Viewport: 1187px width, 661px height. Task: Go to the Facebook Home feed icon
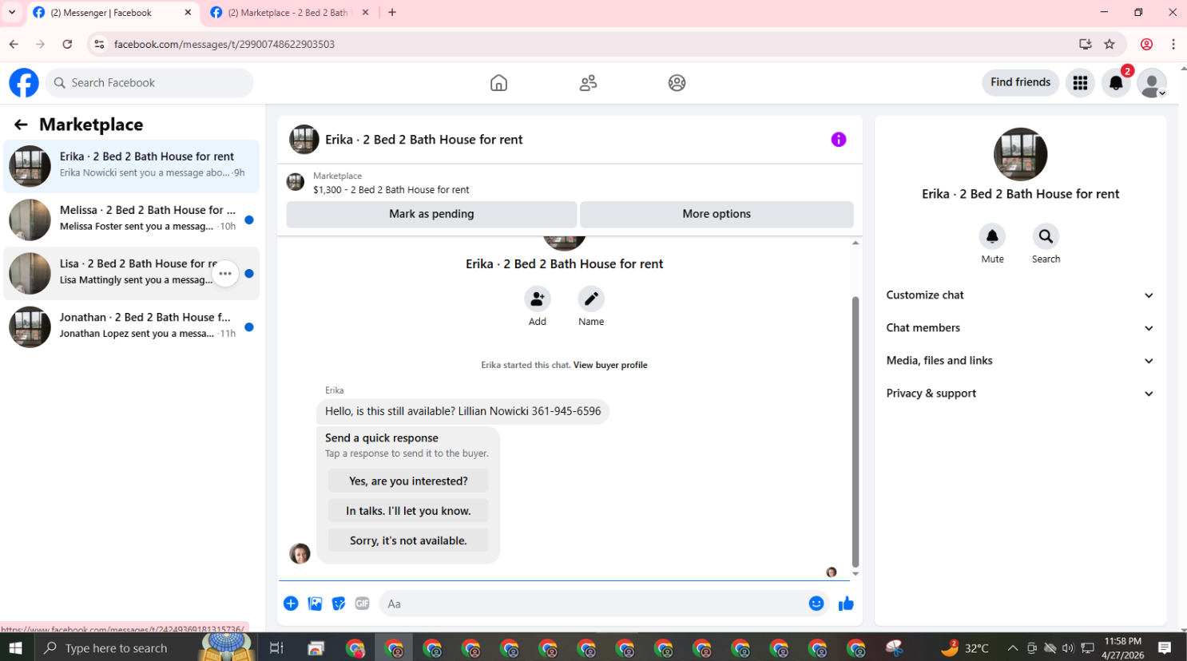[498, 83]
